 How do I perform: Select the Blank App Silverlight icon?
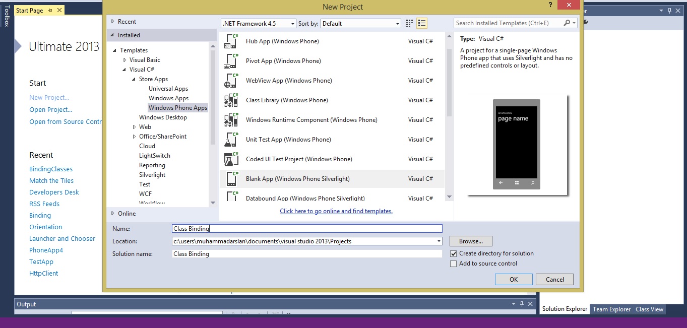(231, 179)
